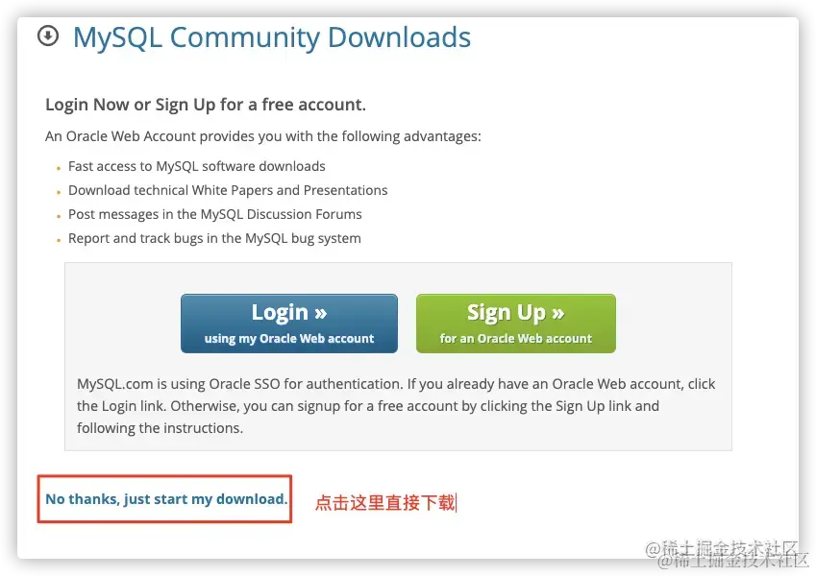Click the Login button's double chevron
The image size is (816, 576).
(321, 313)
